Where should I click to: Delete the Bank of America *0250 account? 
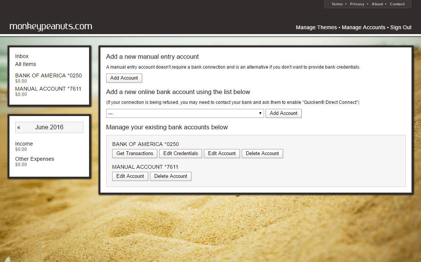click(x=262, y=154)
